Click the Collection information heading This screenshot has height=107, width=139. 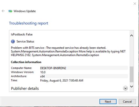coord(26,62)
